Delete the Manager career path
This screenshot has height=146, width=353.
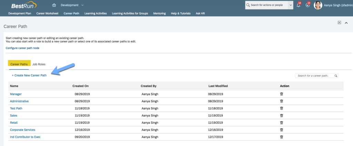point(281,94)
